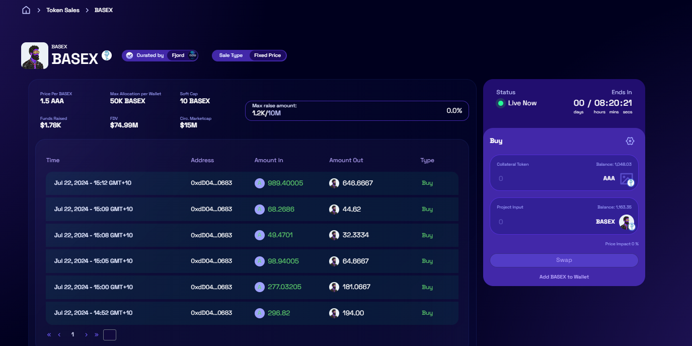
Task: Click the home icon in breadcrumb
Action: point(26,10)
